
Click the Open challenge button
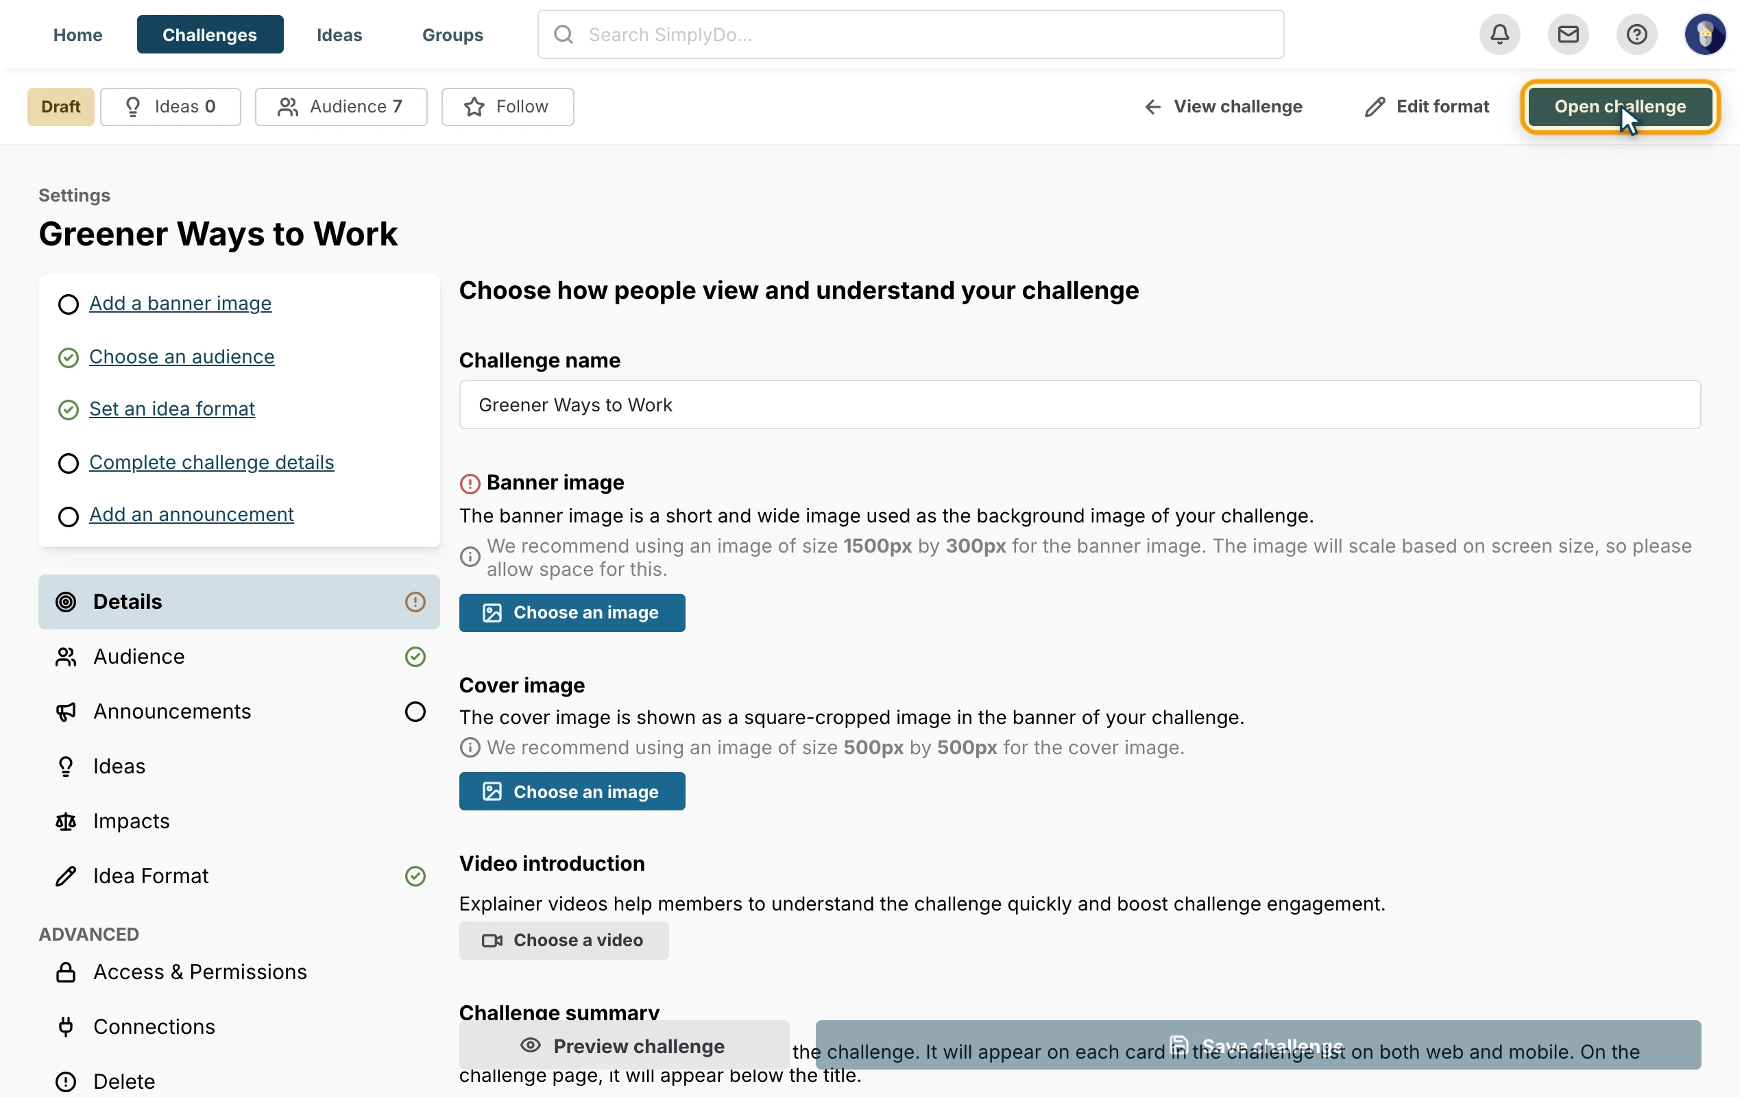[x=1619, y=107]
